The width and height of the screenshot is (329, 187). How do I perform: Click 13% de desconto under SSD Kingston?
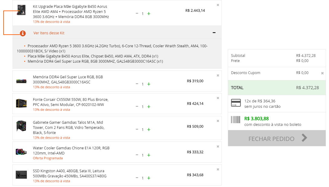tap(51, 181)
